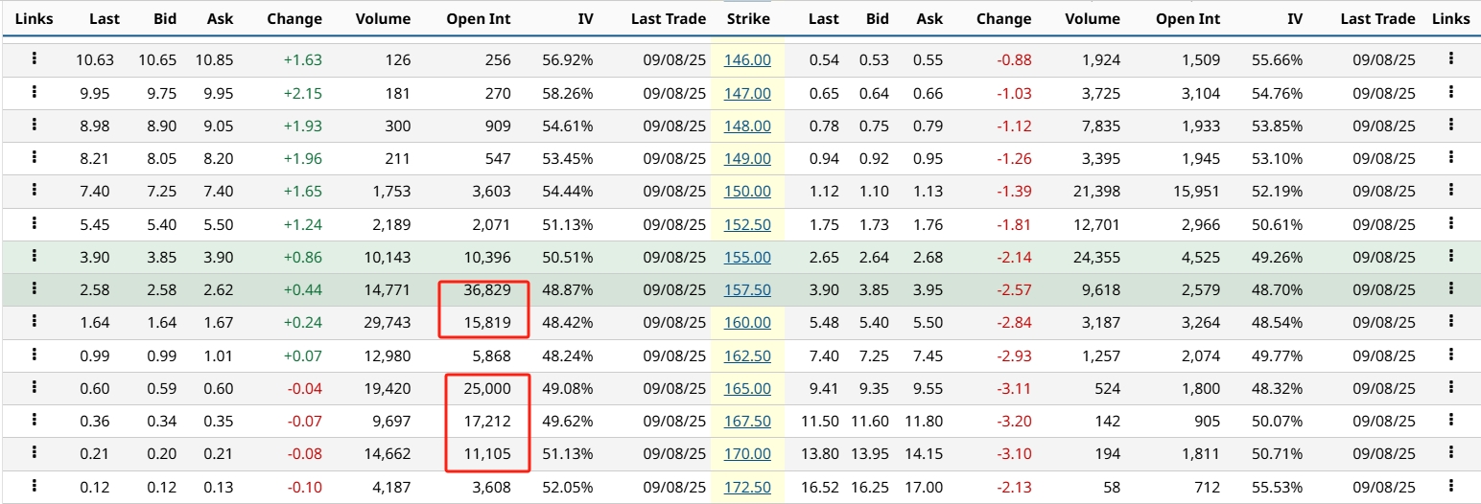Follow the 162.50 strike price link
The width and height of the screenshot is (1481, 504).
pyautogui.click(x=747, y=355)
